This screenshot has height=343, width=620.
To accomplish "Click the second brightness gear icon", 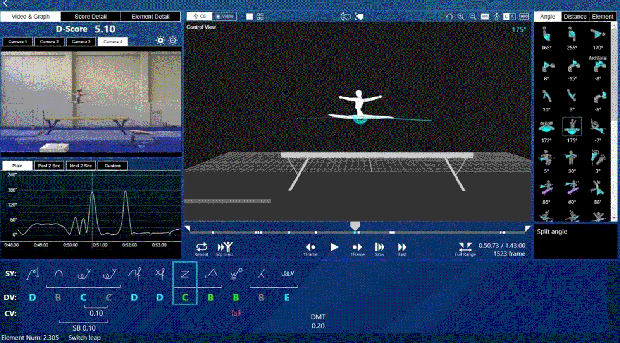I will coord(173,40).
